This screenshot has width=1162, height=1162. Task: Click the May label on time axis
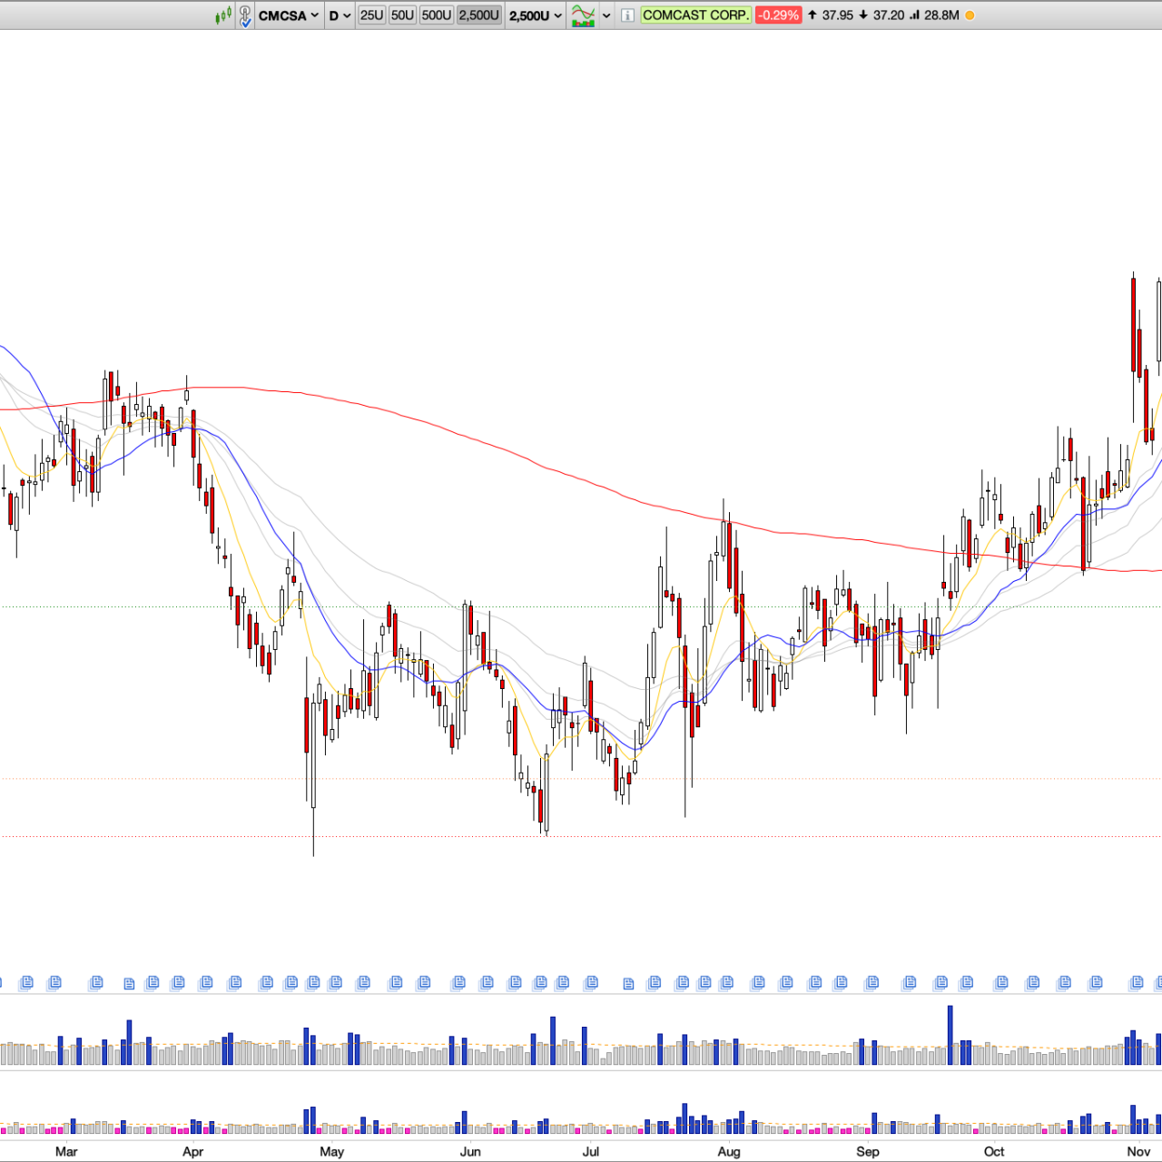tap(332, 1151)
